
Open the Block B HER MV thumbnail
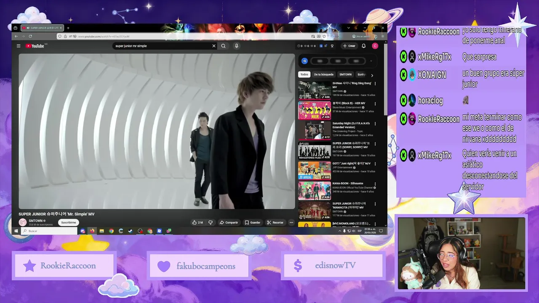tap(315, 110)
